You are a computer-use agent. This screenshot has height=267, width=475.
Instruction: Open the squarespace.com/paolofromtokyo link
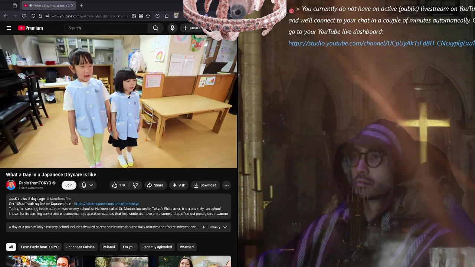107,204
